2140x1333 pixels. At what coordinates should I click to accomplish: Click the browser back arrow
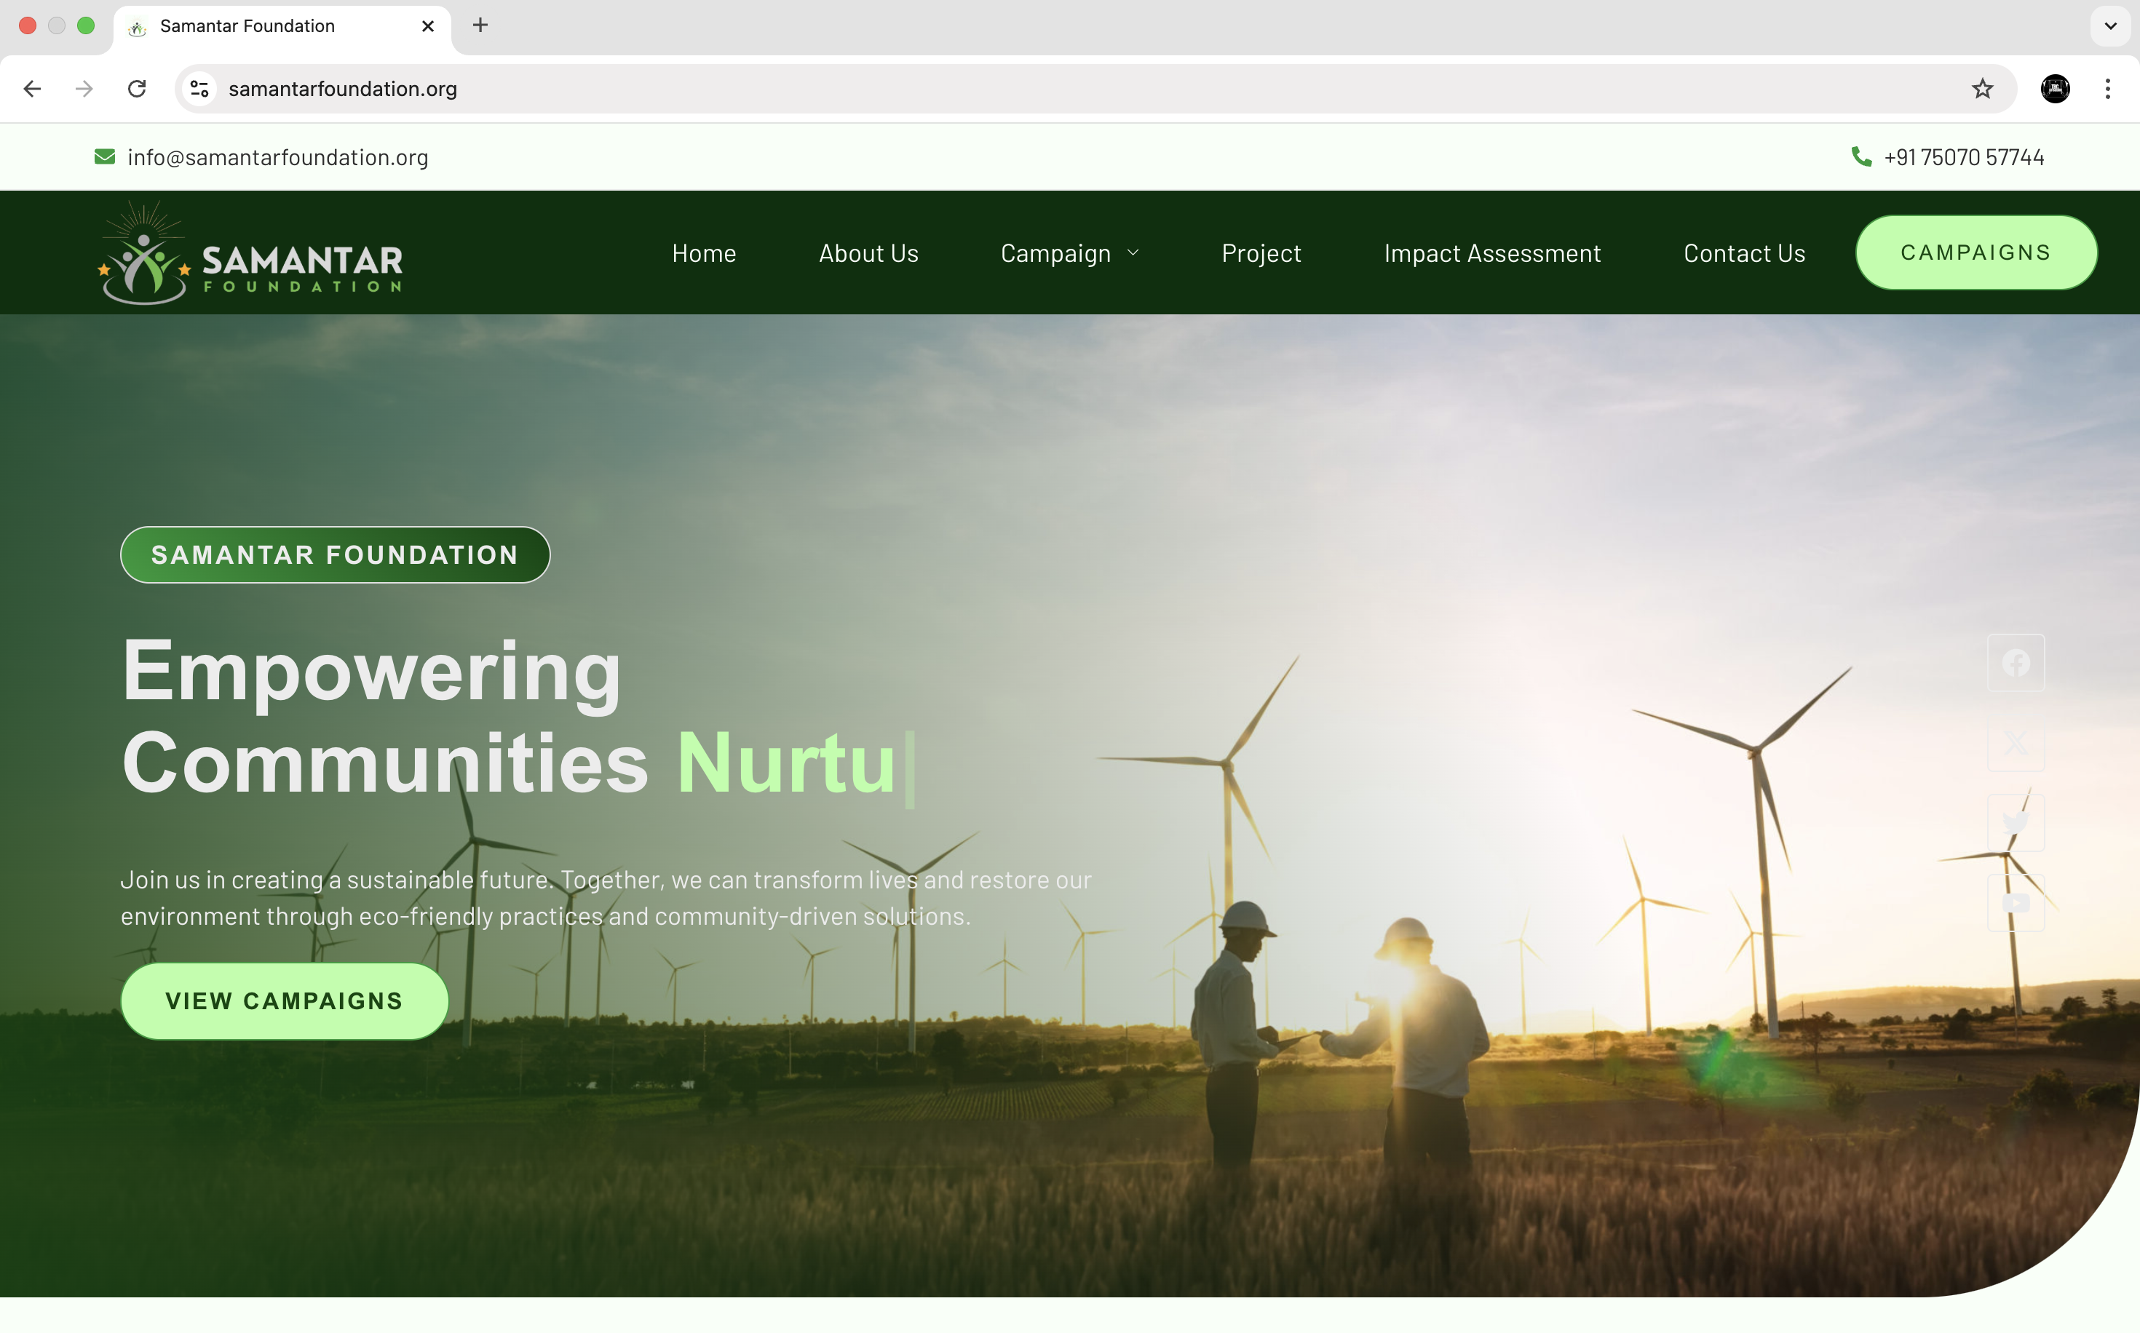tap(33, 88)
